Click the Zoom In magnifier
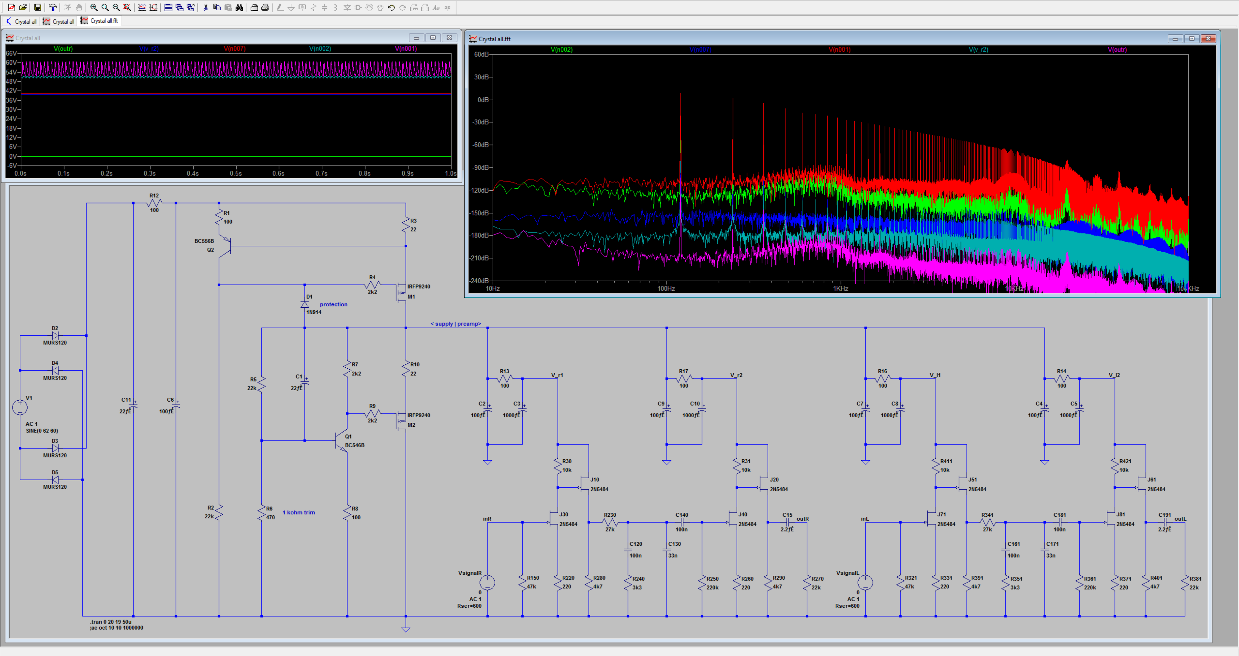This screenshot has width=1239, height=656. (x=94, y=7)
